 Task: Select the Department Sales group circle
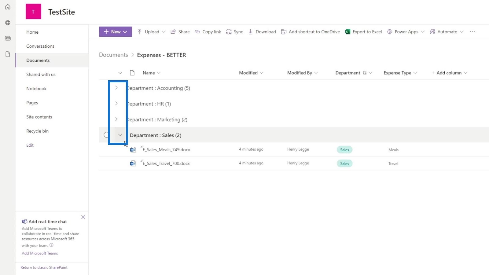106,135
